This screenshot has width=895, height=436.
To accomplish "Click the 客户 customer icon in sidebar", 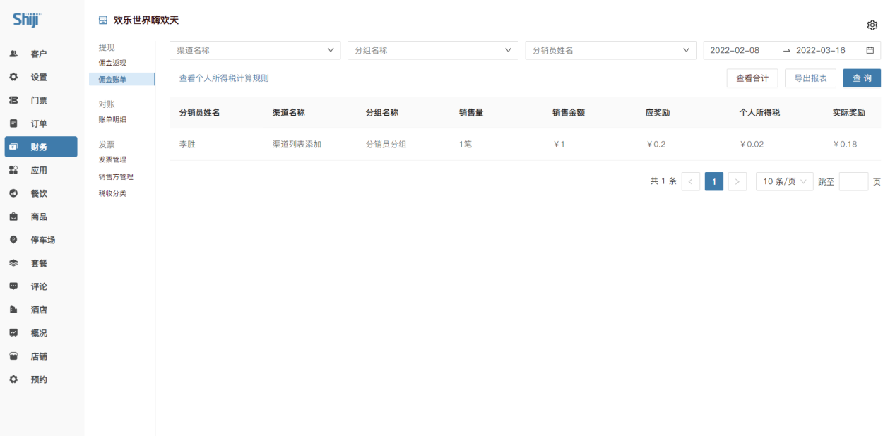I will coord(13,54).
